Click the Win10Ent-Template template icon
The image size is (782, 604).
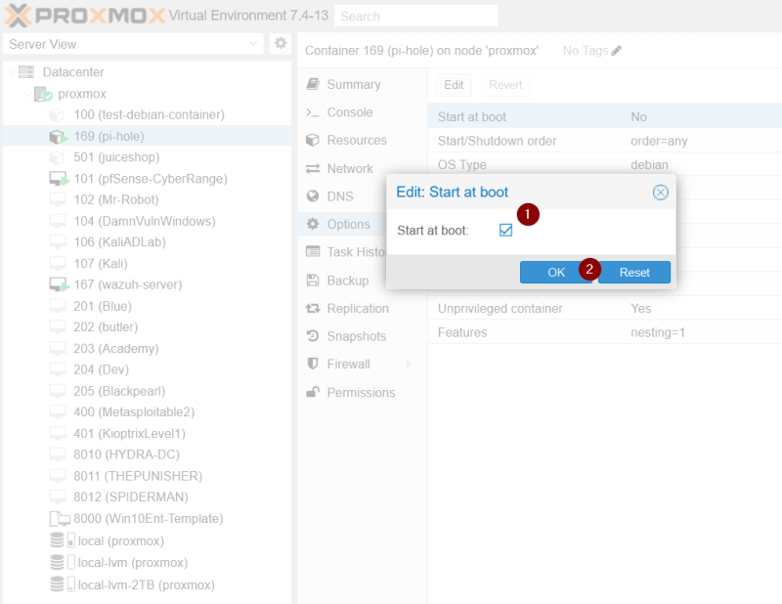pos(59,518)
